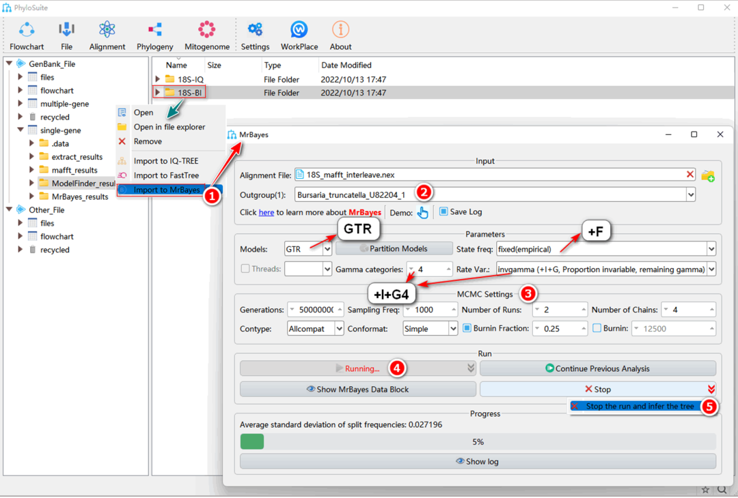Open the Conformat Simple dropdown

click(453, 328)
